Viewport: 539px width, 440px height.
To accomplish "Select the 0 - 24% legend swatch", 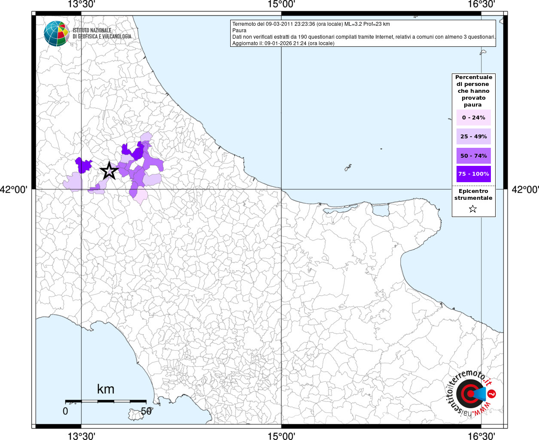I will click(473, 118).
